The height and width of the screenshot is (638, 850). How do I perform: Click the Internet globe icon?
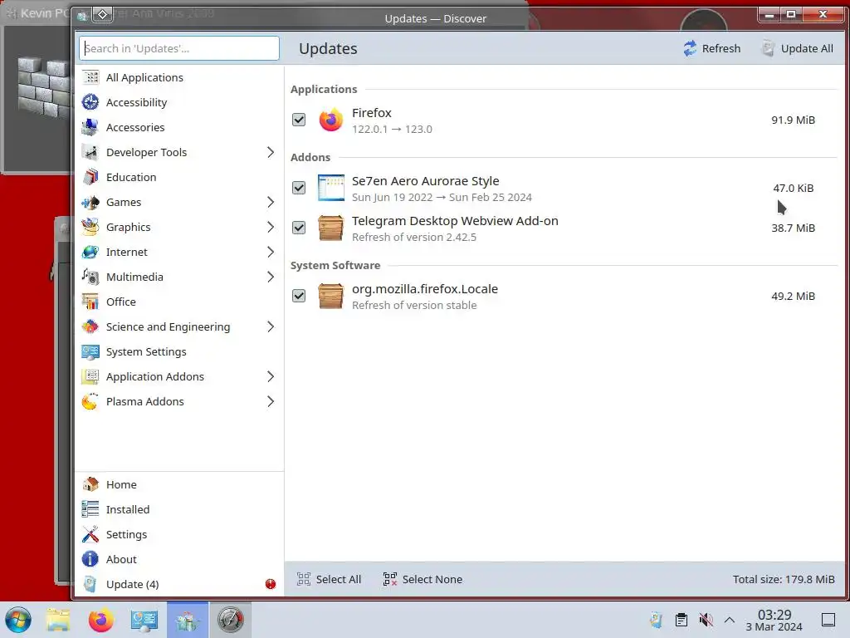coord(90,253)
